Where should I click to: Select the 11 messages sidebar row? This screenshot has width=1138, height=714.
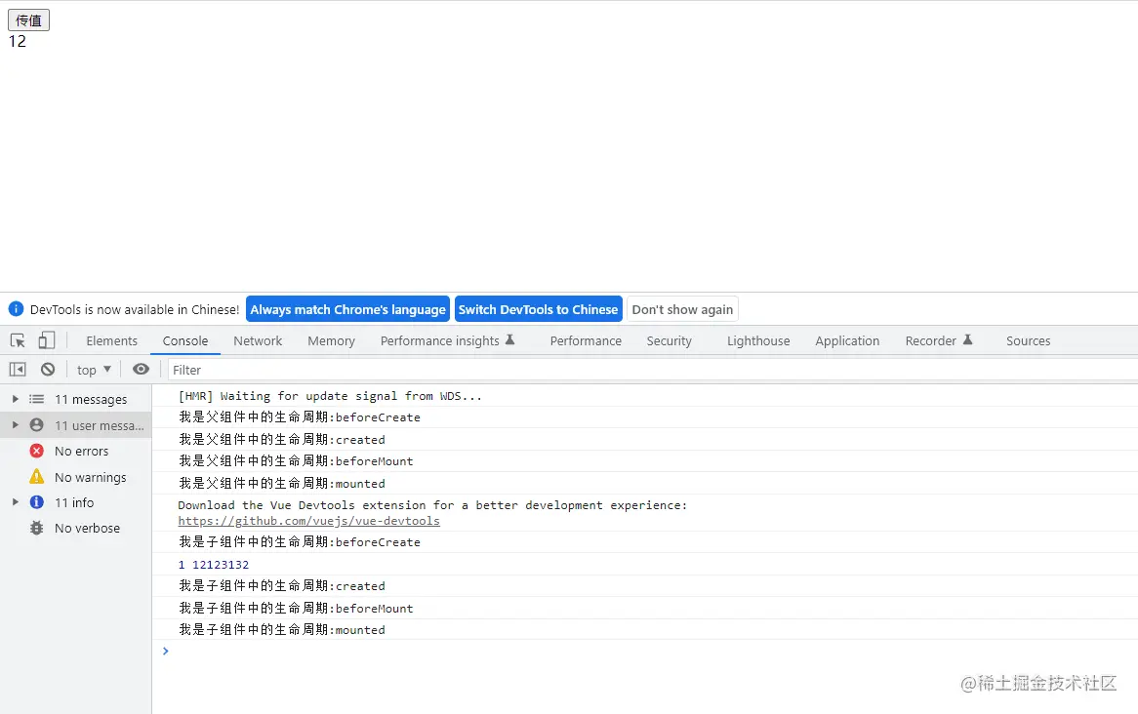click(x=75, y=399)
